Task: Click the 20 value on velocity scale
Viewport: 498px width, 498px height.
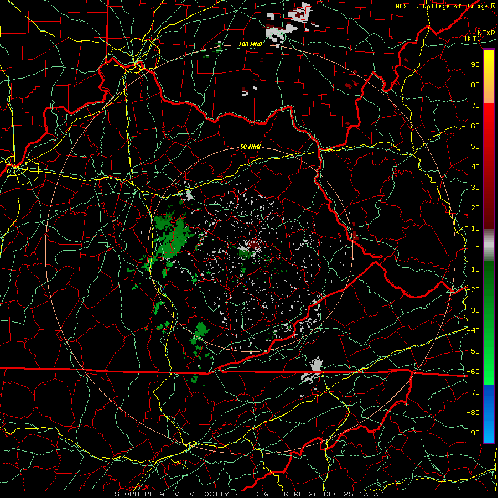Action: [x=475, y=207]
